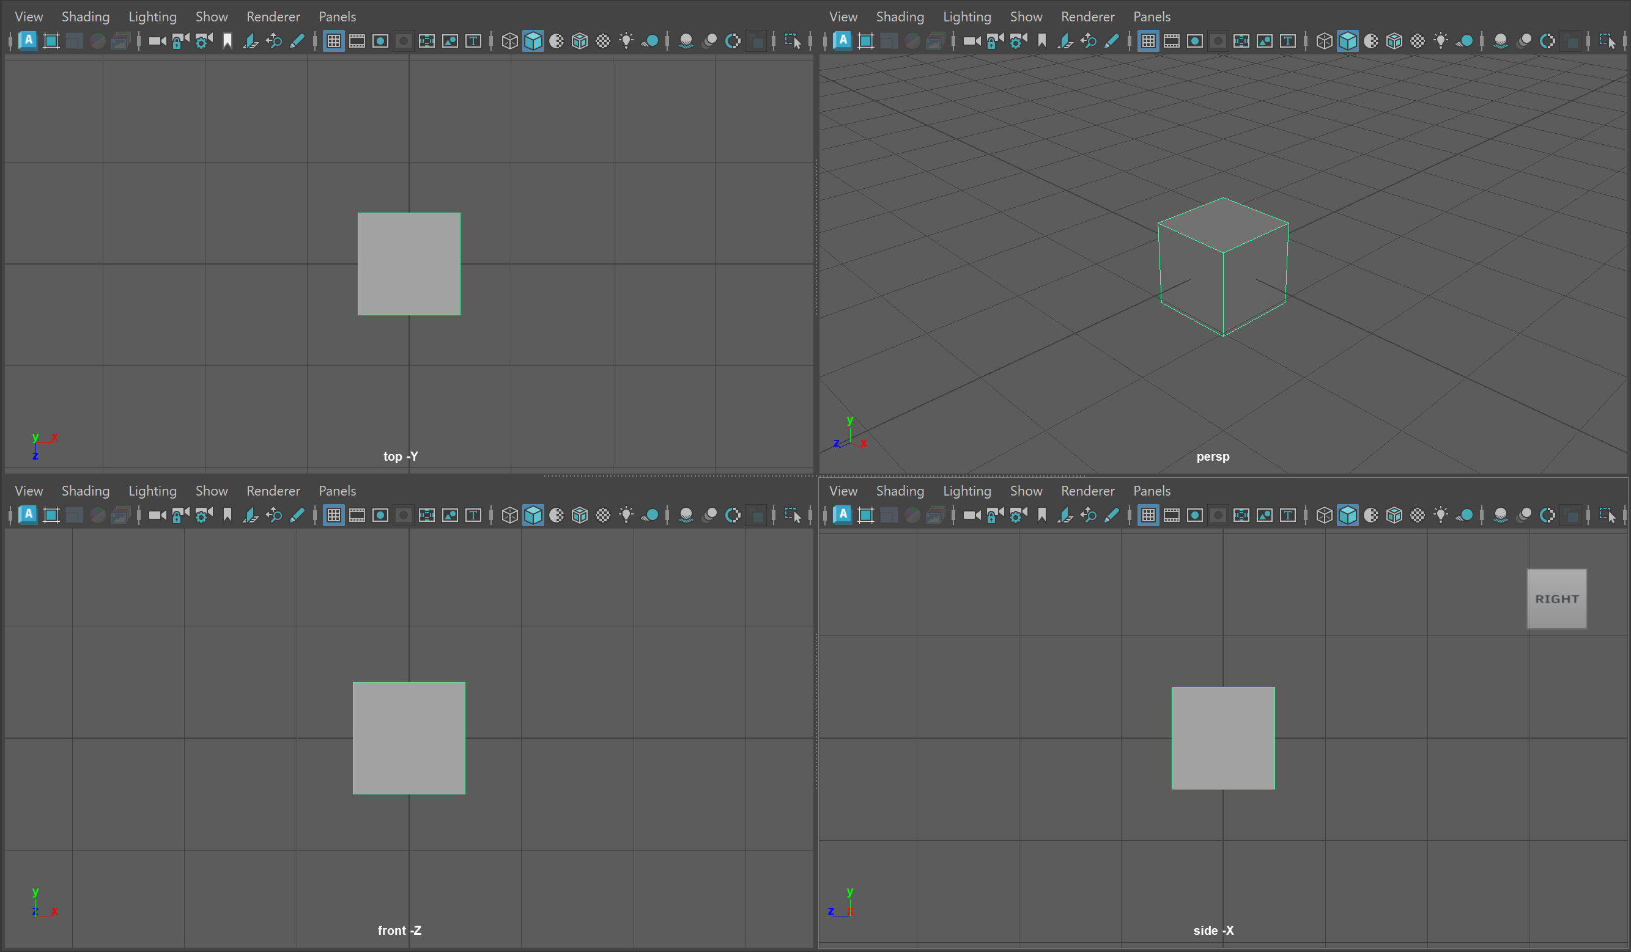Click 2D Pan/Zoom icon in persp toolbar
The height and width of the screenshot is (952, 1631).
click(1088, 42)
